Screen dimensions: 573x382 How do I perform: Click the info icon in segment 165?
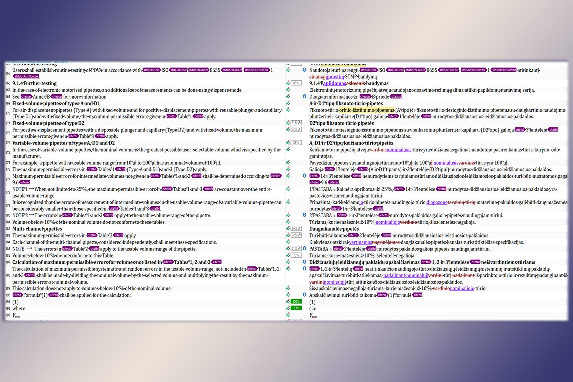pyautogui.click(x=304, y=70)
